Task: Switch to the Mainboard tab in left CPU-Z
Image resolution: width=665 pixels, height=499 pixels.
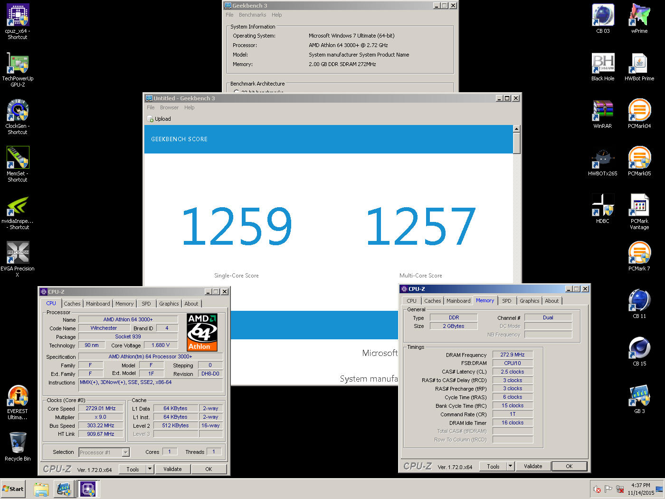Action: pos(98,304)
